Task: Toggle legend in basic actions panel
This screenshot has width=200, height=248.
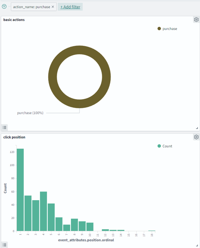Action: pyautogui.click(x=4, y=127)
